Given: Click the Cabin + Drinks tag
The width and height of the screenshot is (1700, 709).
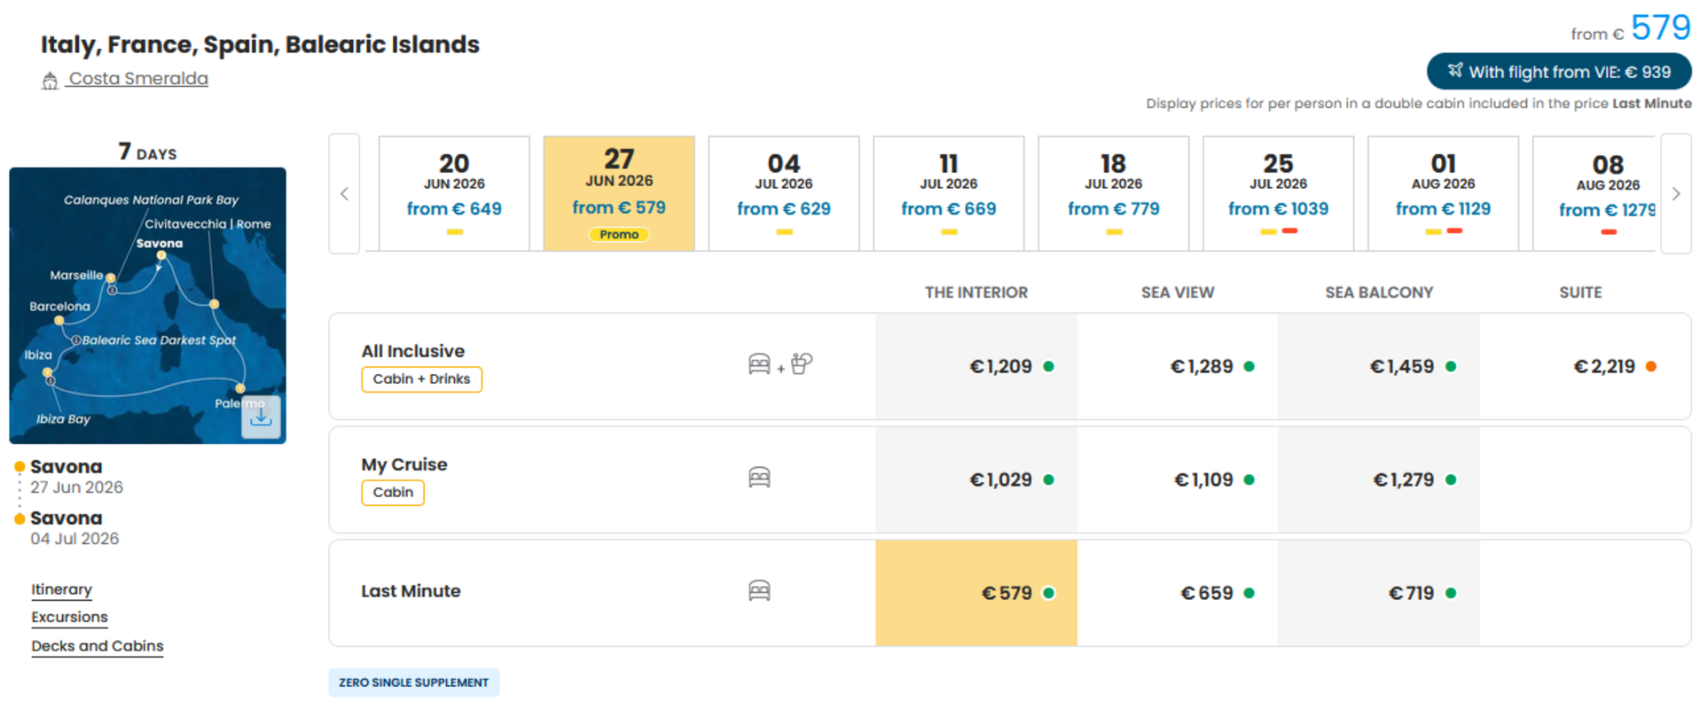Looking at the screenshot, I should 421,379.
